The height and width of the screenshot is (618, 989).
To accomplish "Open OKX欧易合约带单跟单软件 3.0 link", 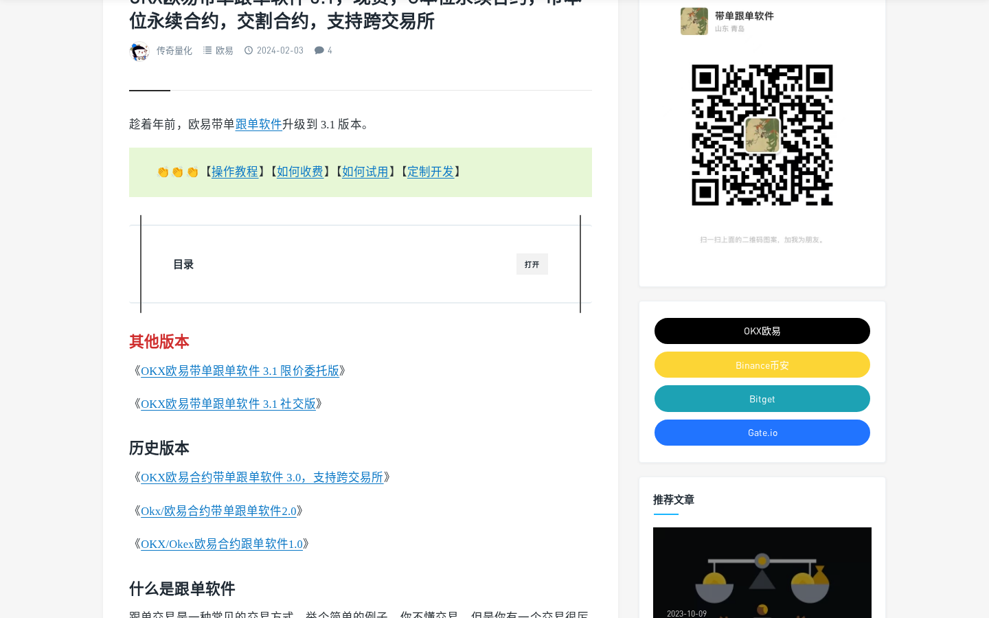I will tap(262, 477).
